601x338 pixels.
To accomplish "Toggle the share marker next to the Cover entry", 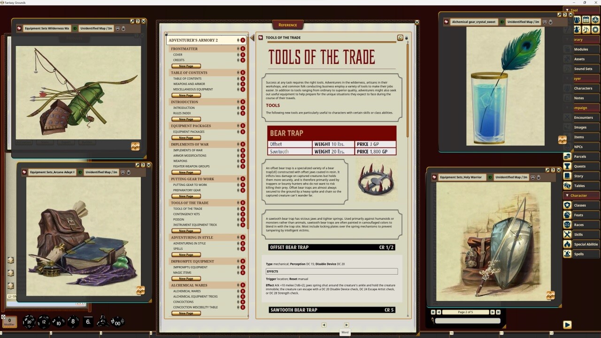I will [x=243, y=54].
